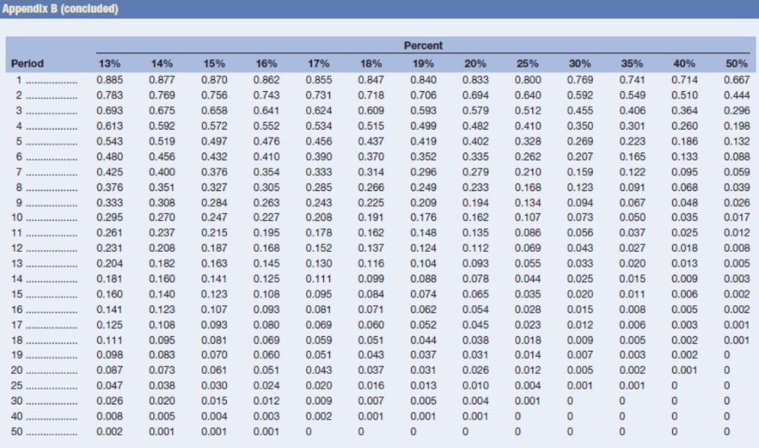This screenshot has height=448, width=759.
Task: Click '0.402' in period 5, 20% column
Action: click(x=475, y=141)
